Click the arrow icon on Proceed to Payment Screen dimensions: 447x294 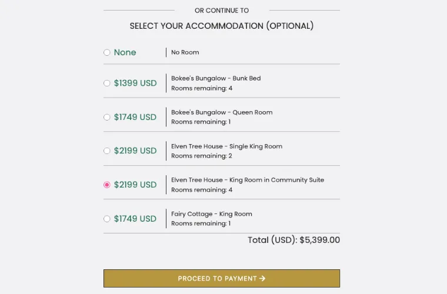click(262, 279)
